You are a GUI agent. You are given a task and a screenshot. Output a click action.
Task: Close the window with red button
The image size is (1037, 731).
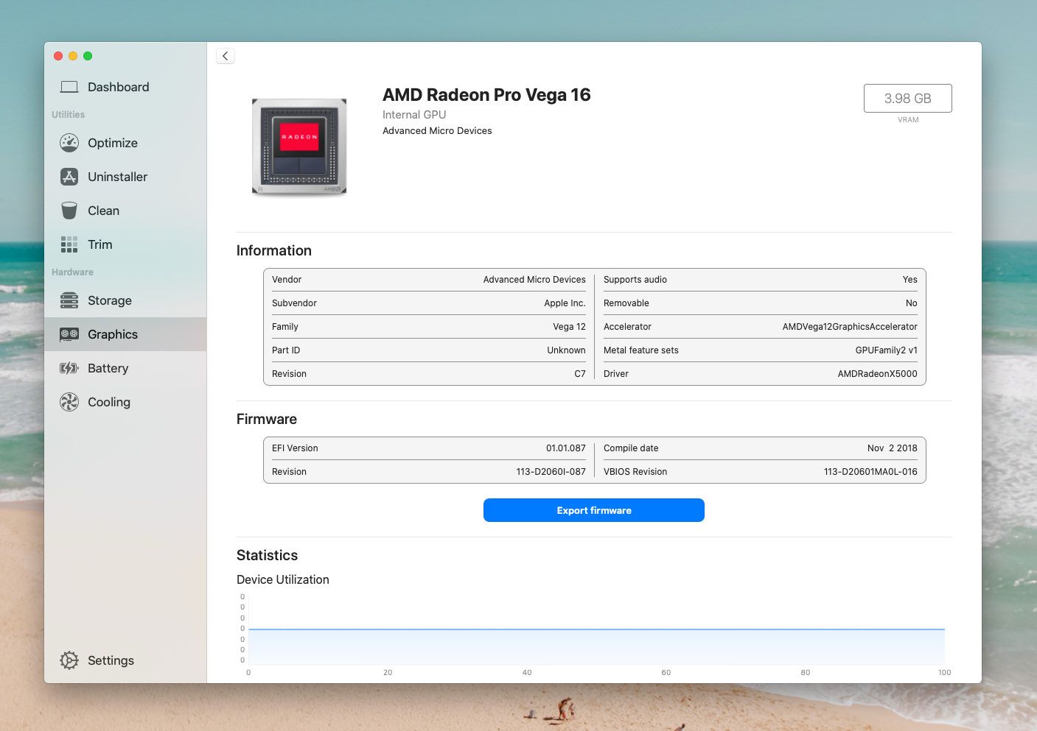tap(58, 56)
